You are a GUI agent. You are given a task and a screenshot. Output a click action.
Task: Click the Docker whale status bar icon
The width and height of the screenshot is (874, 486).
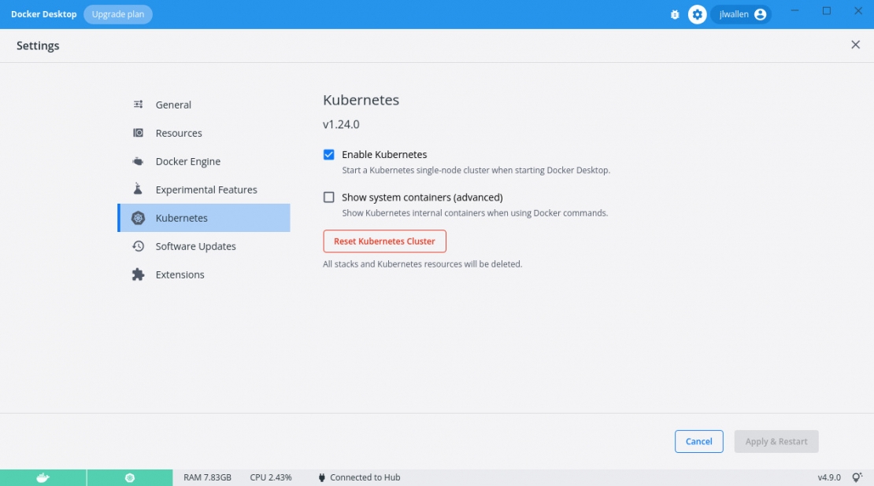[43, 477]
